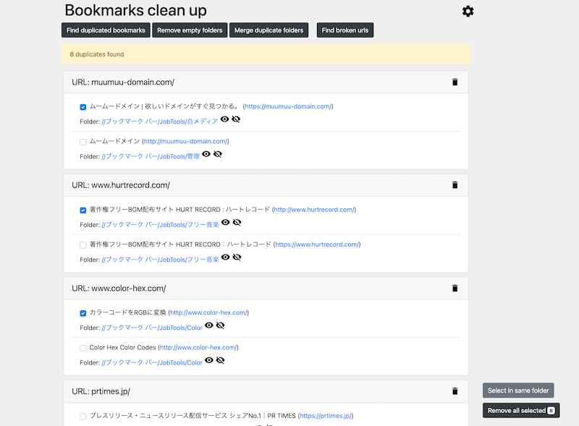Click the crossed-out eye icon beside the 管理 folder
The image size is (579, 426).
[218, 154]
